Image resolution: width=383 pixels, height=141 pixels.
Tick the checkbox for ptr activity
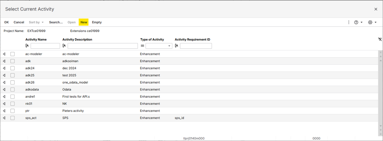pos(12,111)
